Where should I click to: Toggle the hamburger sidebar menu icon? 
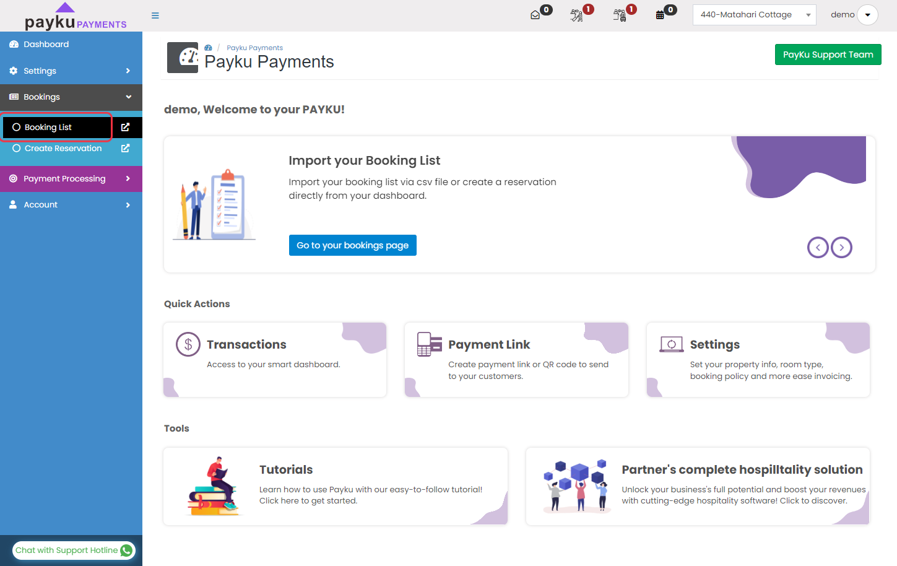coord(155,15)
